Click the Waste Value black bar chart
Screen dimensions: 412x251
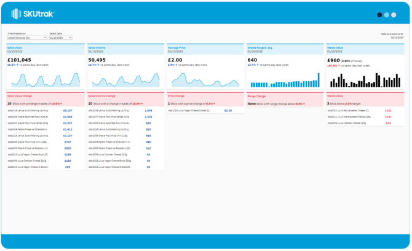[x=365, y=80]
